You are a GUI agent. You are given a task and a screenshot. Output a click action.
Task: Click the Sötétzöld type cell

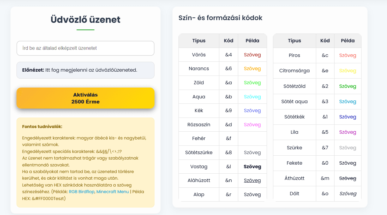tap(294, 86)
